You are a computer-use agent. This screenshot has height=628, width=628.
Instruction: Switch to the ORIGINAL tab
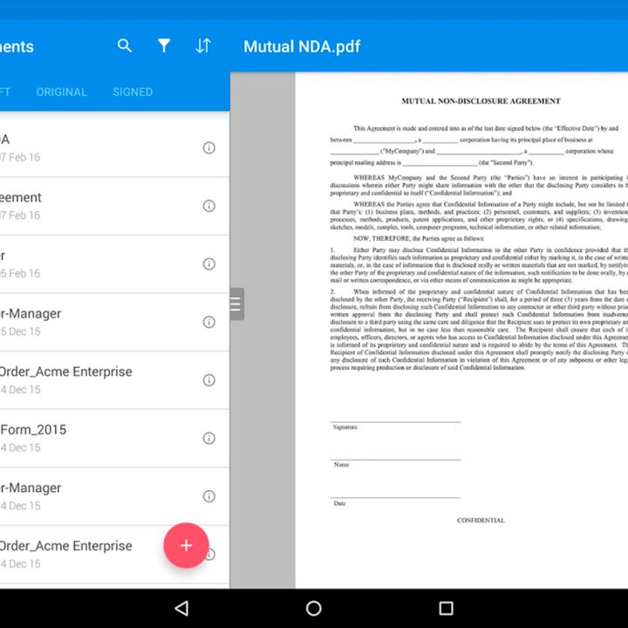click(x=61, y=92)
